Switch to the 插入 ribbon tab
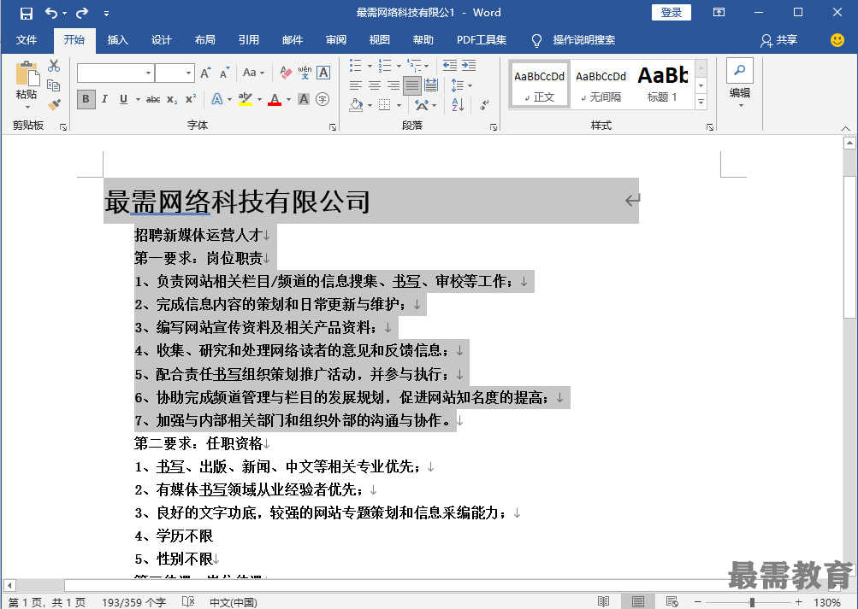The height and width of the screenshot is (609, 858). tap(118, 40)
